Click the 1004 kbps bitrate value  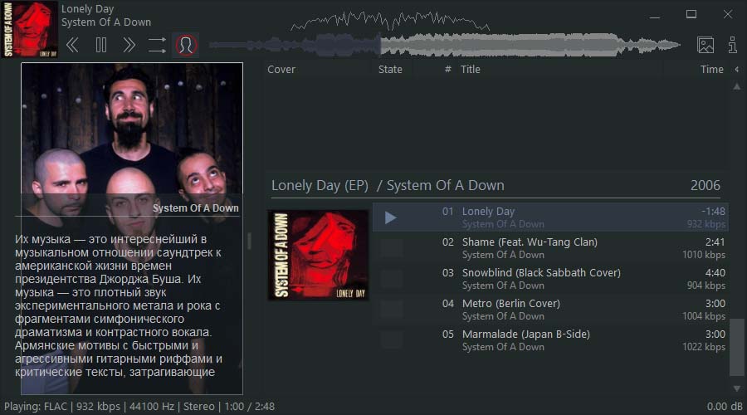pos(704,316)
